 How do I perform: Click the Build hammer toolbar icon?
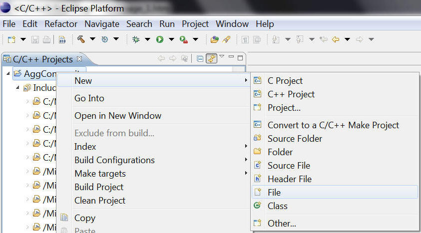point(81,39)
